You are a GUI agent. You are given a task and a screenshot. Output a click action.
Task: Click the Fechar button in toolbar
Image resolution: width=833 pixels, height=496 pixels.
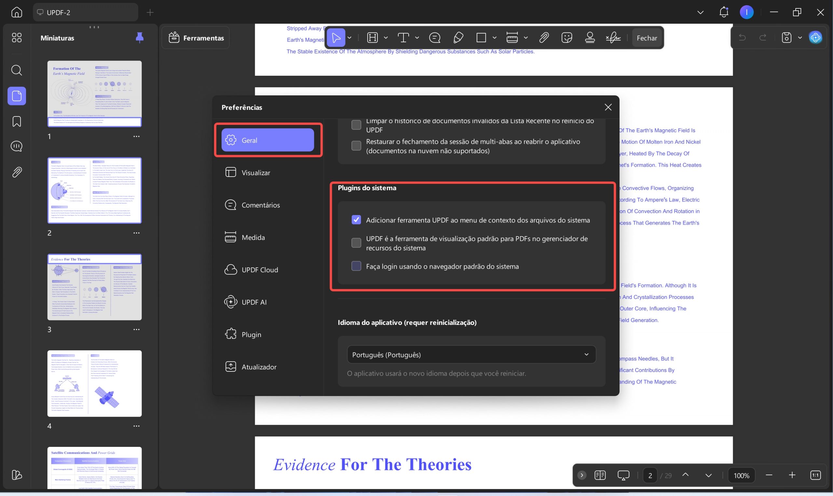[647, 38]
